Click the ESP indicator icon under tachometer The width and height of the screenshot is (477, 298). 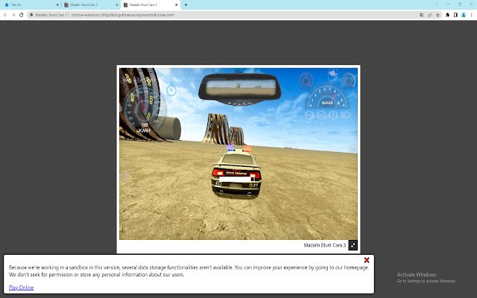(321, 115)
